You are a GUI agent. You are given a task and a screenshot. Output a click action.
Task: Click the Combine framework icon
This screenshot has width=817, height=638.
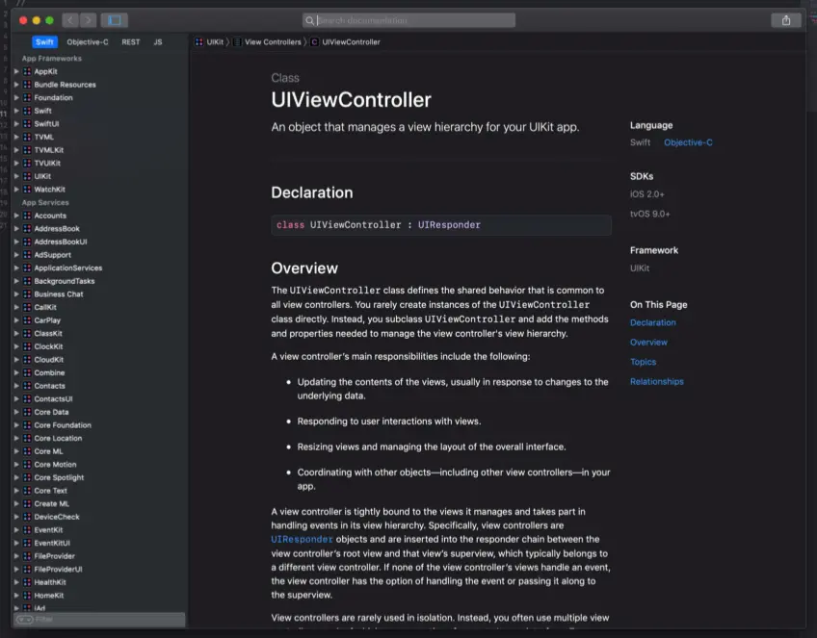[27, 372]
